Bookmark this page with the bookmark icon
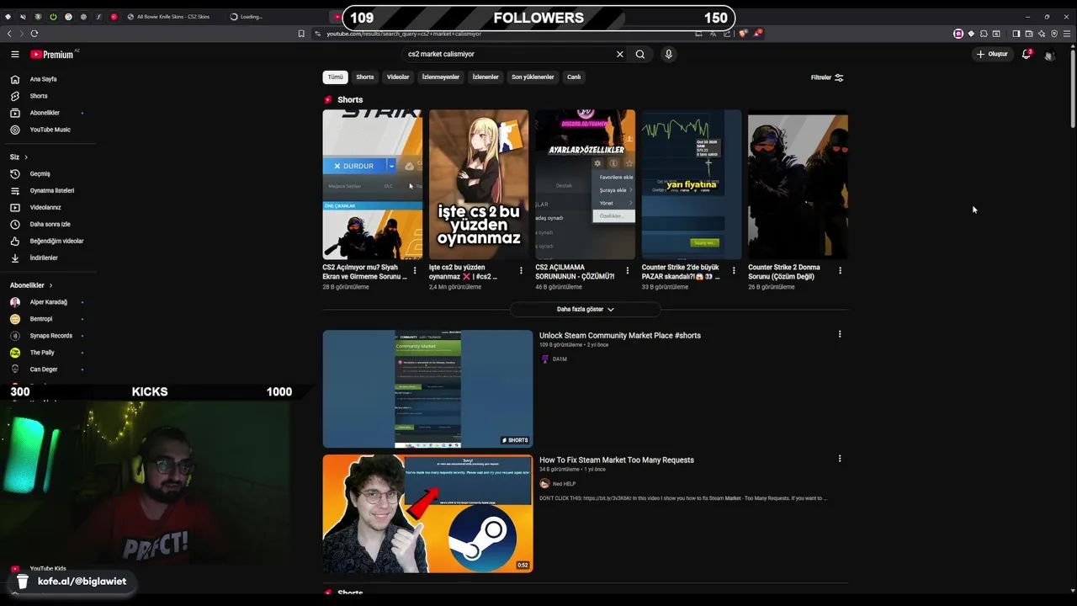The width and height of the screenshot is (1077, 606). click(301, 34)
